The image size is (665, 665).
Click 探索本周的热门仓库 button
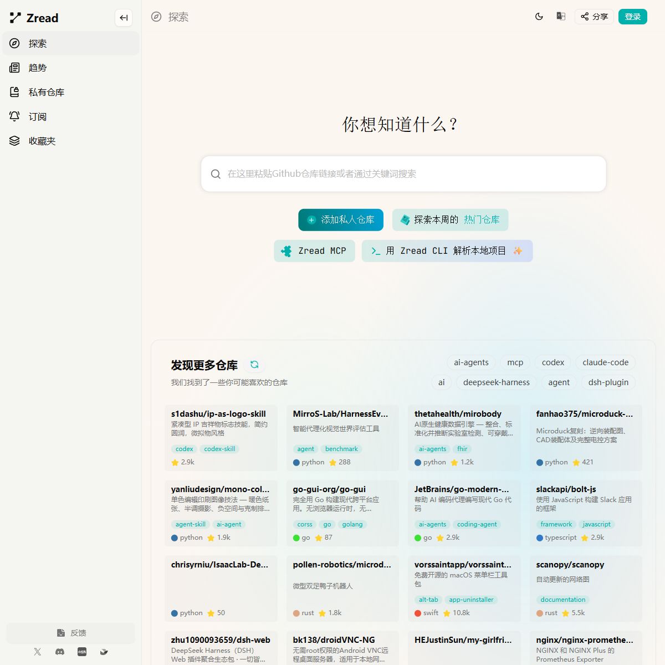(450, 220)
